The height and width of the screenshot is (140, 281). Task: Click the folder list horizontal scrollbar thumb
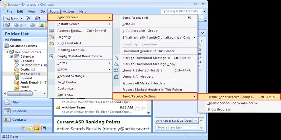[x=20, y=94]
